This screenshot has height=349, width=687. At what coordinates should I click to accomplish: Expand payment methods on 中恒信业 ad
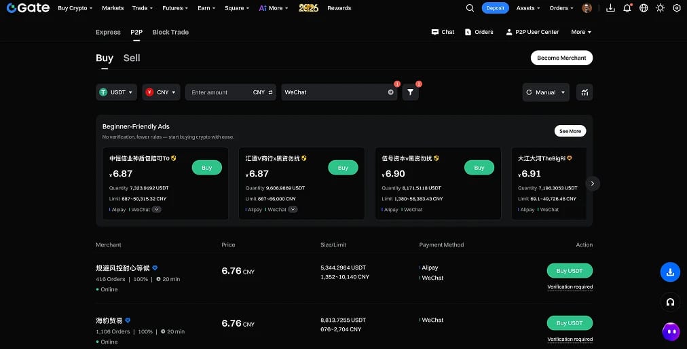156,210
